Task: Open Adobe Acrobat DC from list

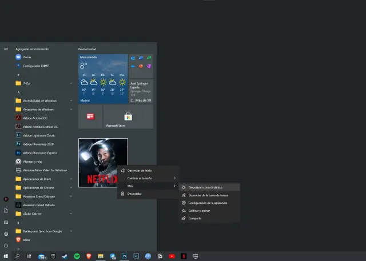Action: tap(37, 118)
